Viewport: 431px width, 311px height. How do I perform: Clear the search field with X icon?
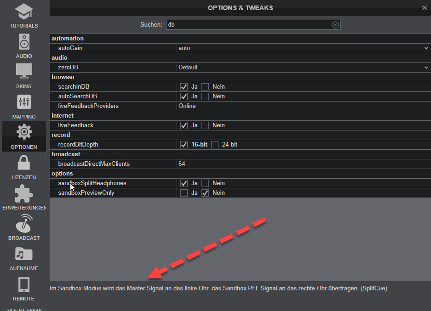coord(335,25)
